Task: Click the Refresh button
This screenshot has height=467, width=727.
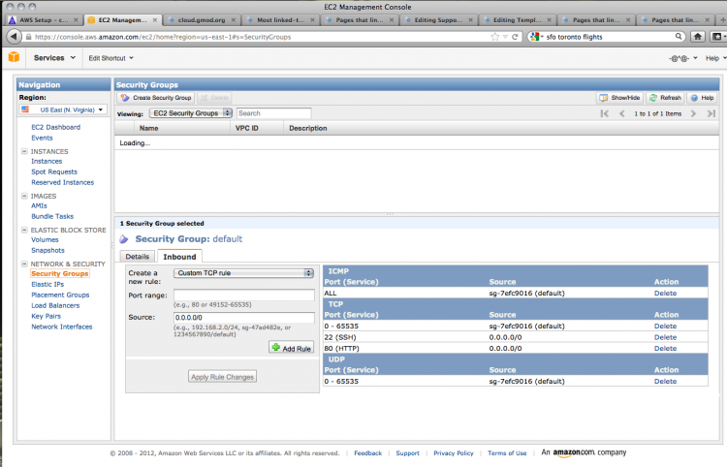Action: coord(665,98)
